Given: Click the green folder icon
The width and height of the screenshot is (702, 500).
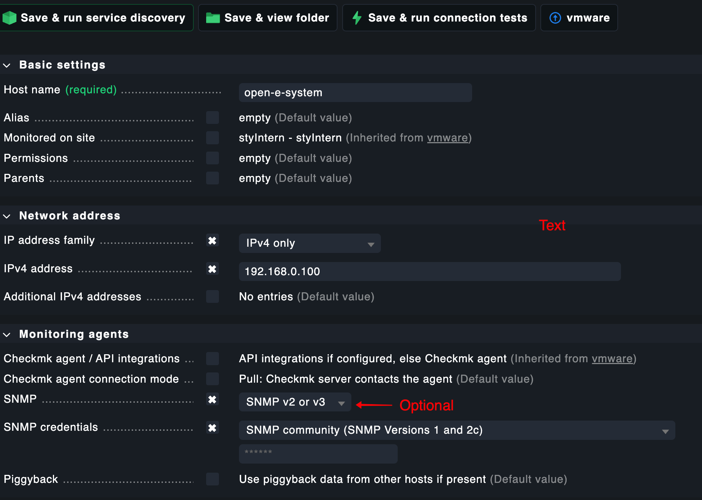Looking at the screenshot, I should [x=213, y=18].
